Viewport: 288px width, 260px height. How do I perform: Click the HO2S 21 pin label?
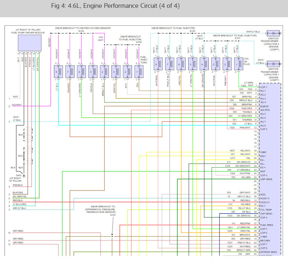tap(265, 202)
